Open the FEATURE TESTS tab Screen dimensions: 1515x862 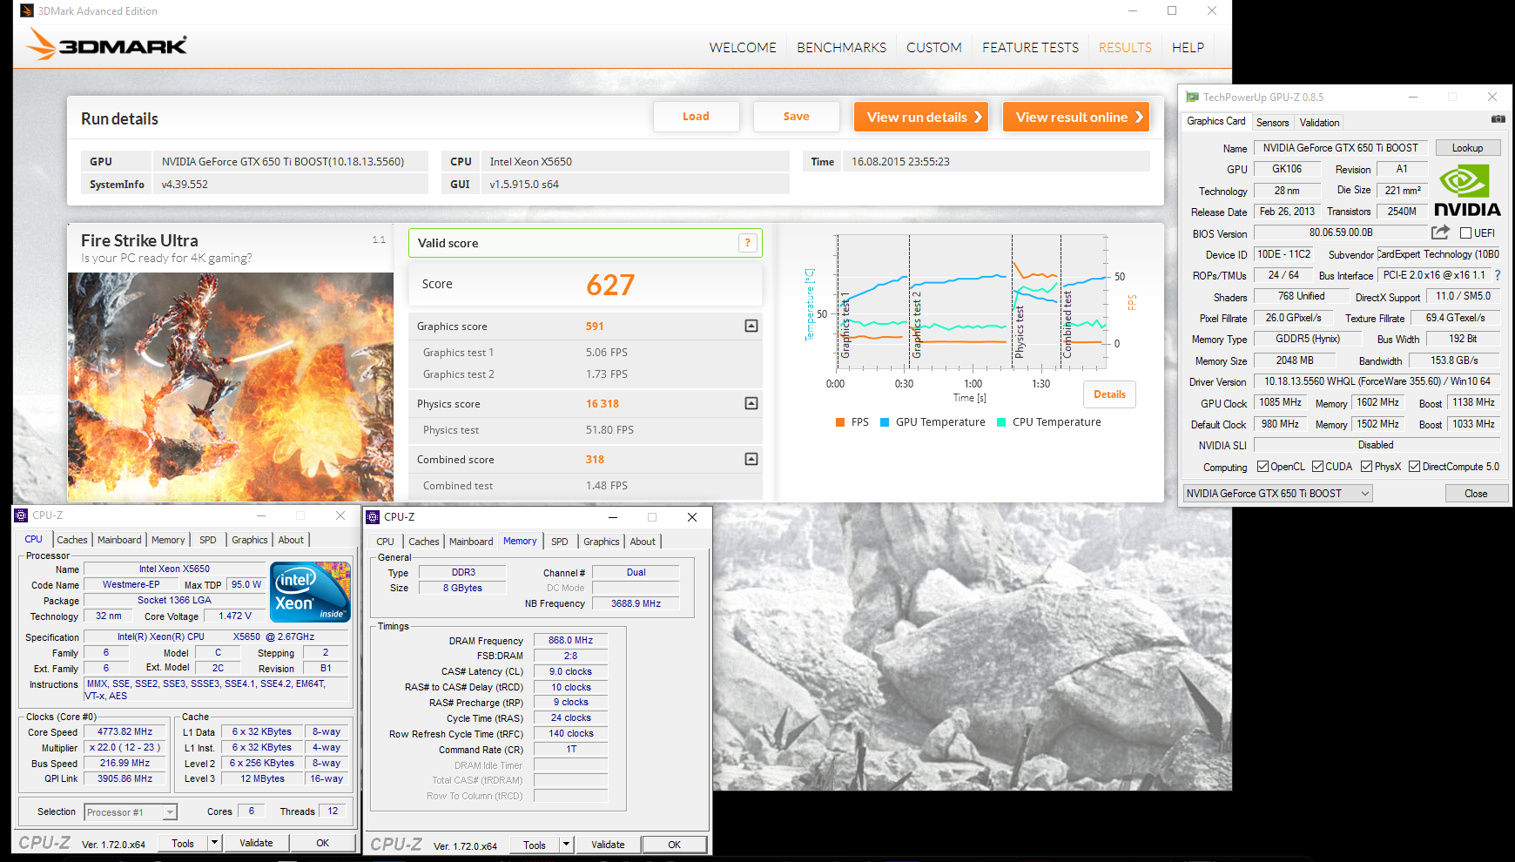1030,47
